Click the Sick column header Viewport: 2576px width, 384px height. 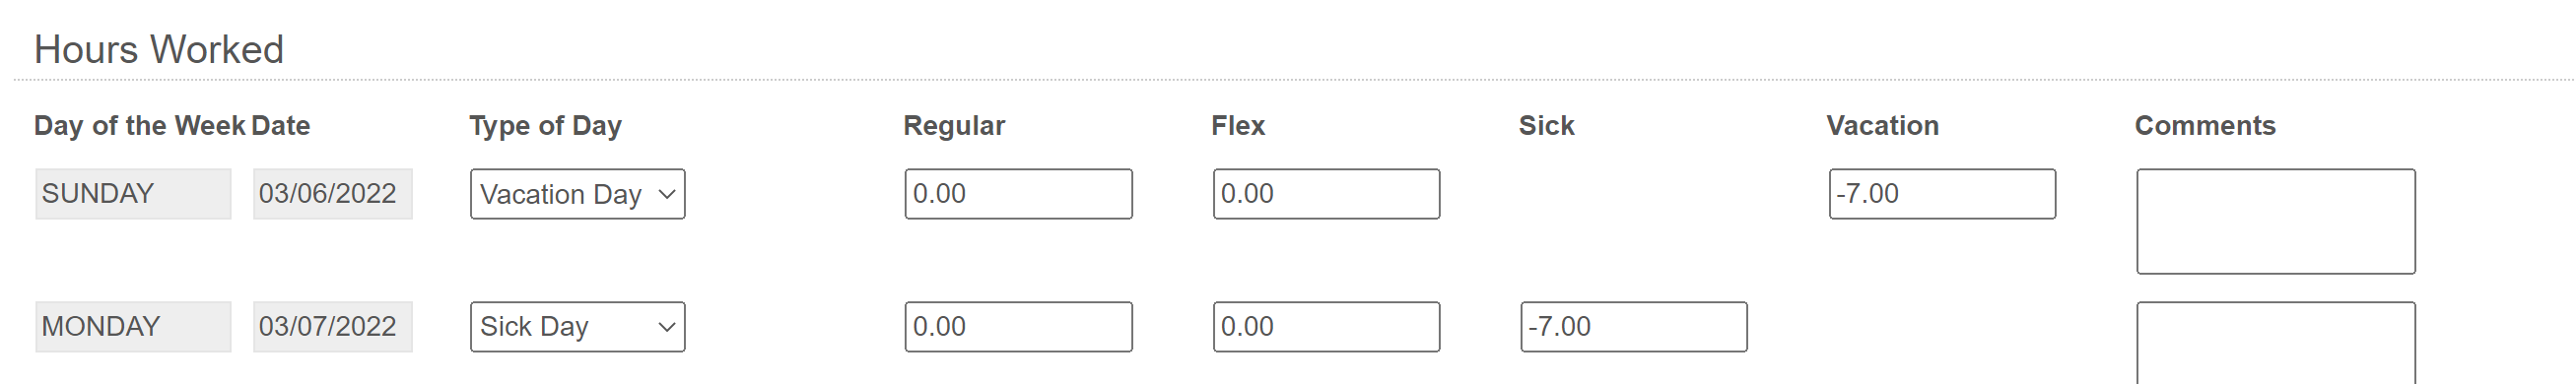[x=1546, y=126]
